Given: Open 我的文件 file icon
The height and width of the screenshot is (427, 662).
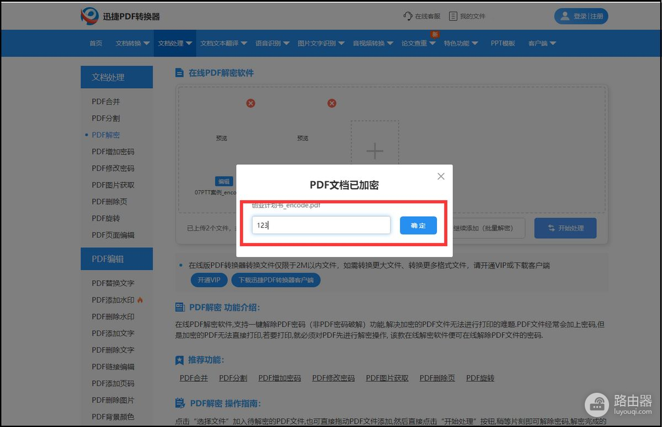Looking at the screenshot, I should click(453, 16).
